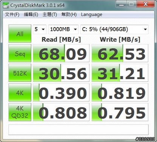Close the CrystalDiskMark window
The width and height of the screenshot is (157, 142).
pyautogui.click(x=146, y=4)
